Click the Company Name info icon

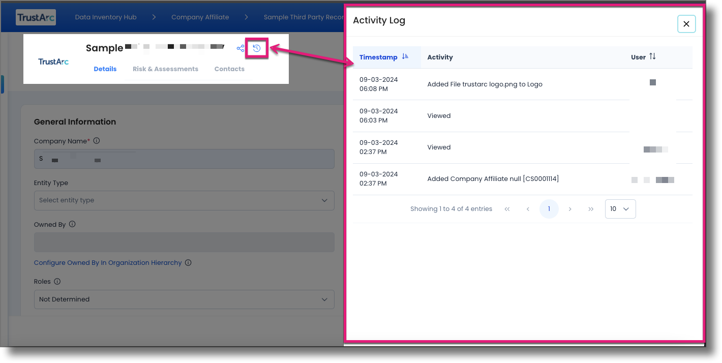(x=97, y=141)
